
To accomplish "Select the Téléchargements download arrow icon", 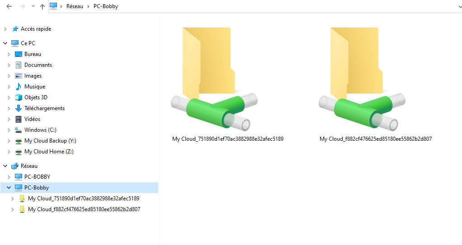I will [18, 108].
